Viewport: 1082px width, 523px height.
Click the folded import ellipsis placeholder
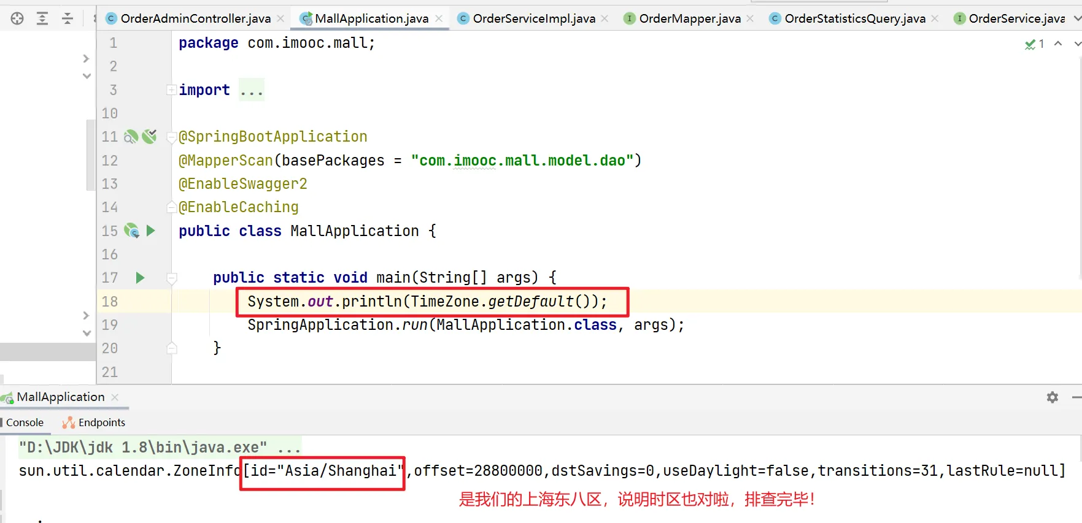[x=252, y=90]
